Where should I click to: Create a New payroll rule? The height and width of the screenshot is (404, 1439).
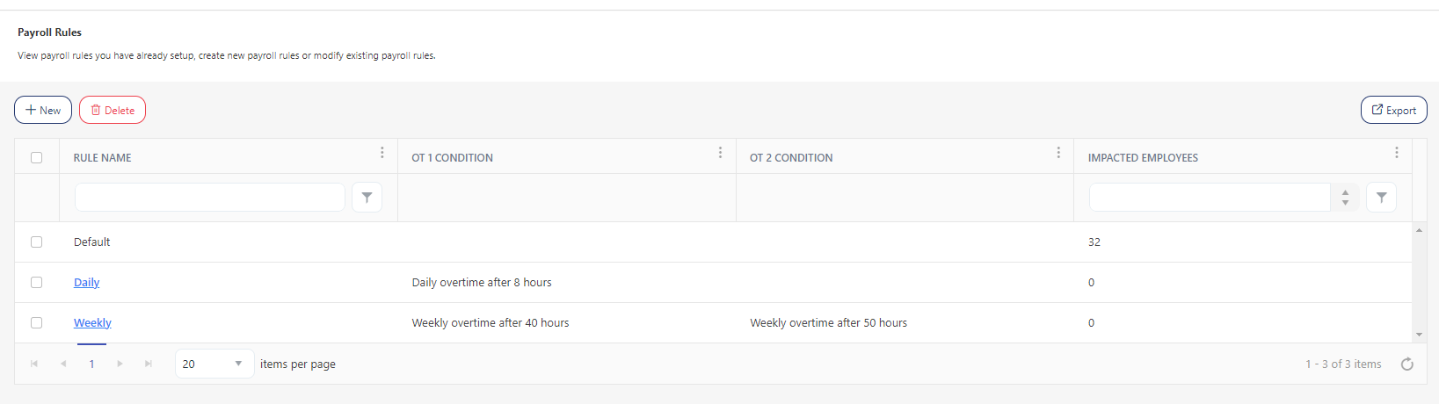43,111
